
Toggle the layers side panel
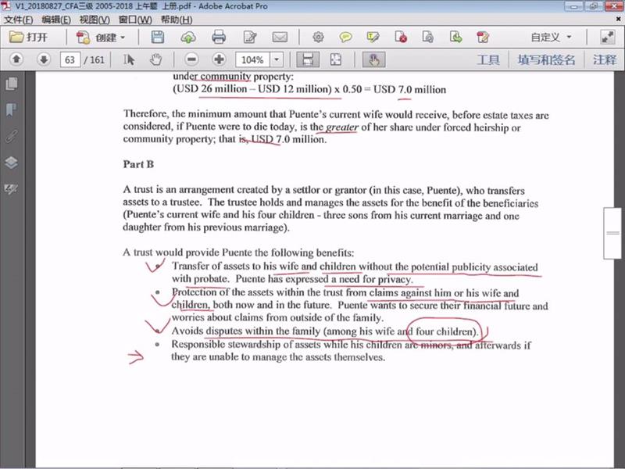click(11, 163)
